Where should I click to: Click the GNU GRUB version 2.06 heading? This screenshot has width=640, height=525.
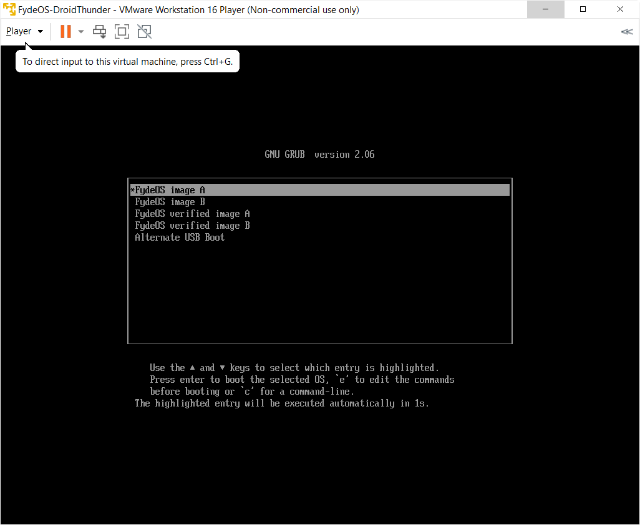click(x=319, y=155)
